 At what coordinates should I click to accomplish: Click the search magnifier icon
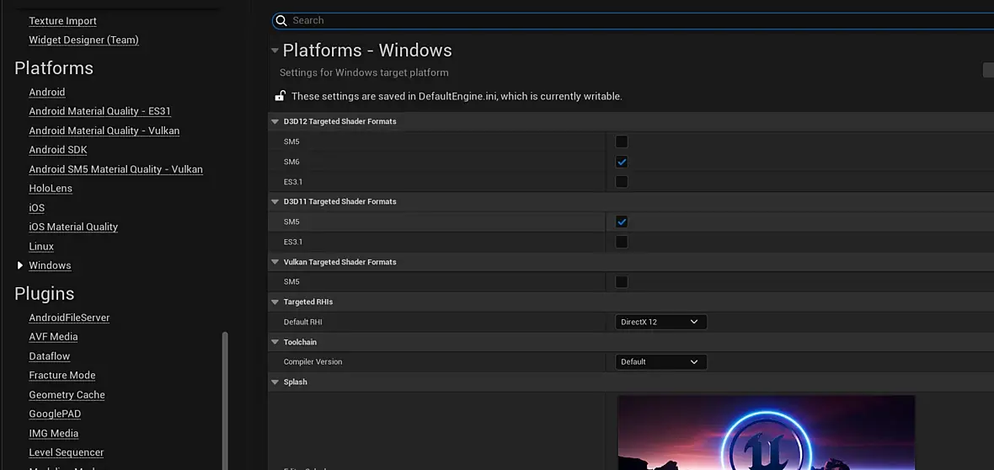click(282, 20)
